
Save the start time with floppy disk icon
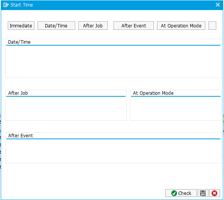tap(203, 193)
